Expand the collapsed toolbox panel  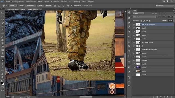tap(1, 9)
